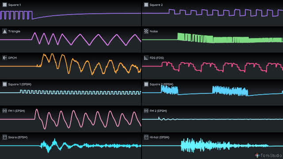Click the FM 1 (EPSM) channel icon

(x=4, y=111)
